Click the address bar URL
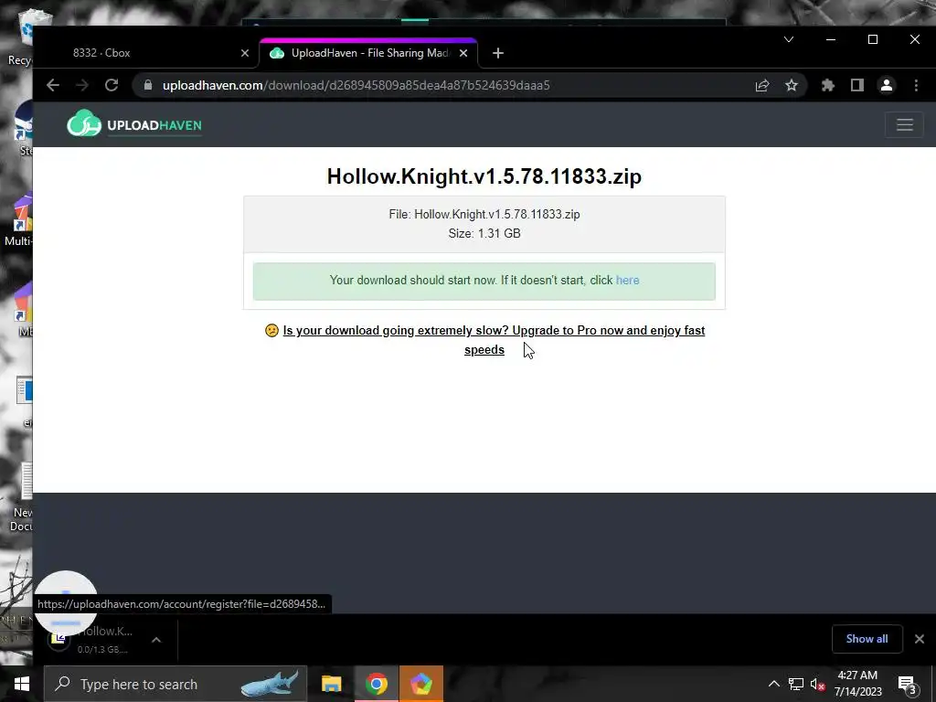The width and height of the screenshot is (936, 702). (x=356, y=85)
